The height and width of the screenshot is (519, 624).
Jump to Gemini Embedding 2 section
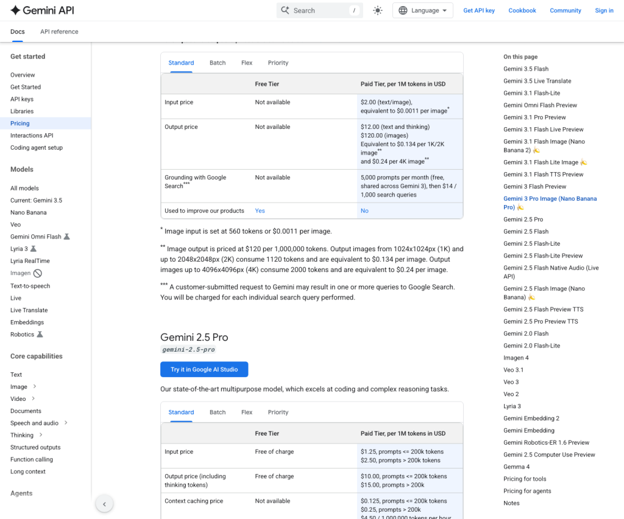(531, 418)
